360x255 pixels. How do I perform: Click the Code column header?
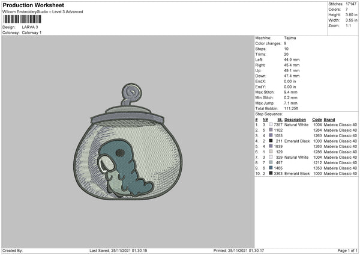317,119
